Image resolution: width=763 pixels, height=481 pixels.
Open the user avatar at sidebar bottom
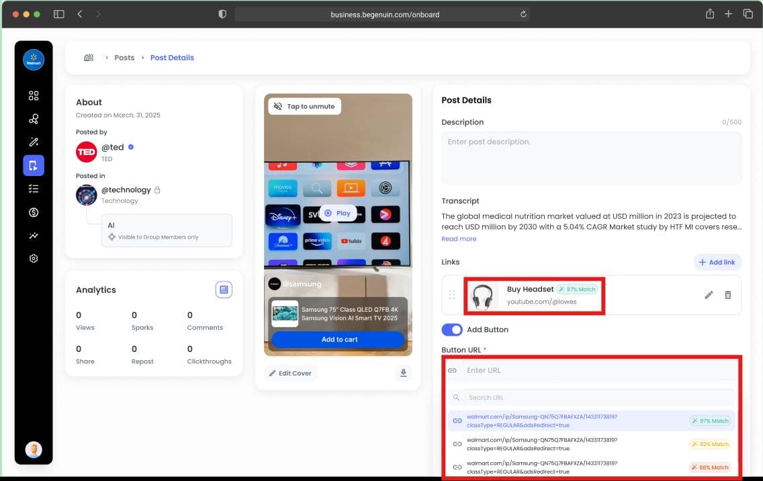33,449
